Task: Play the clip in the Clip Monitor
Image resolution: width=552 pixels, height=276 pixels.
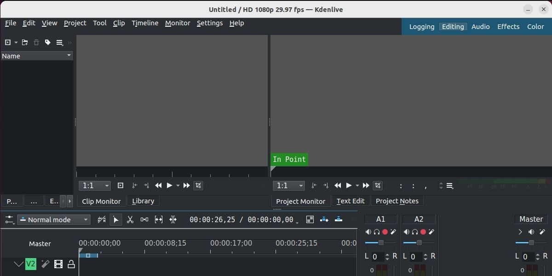Action: (x=169, y=185)
